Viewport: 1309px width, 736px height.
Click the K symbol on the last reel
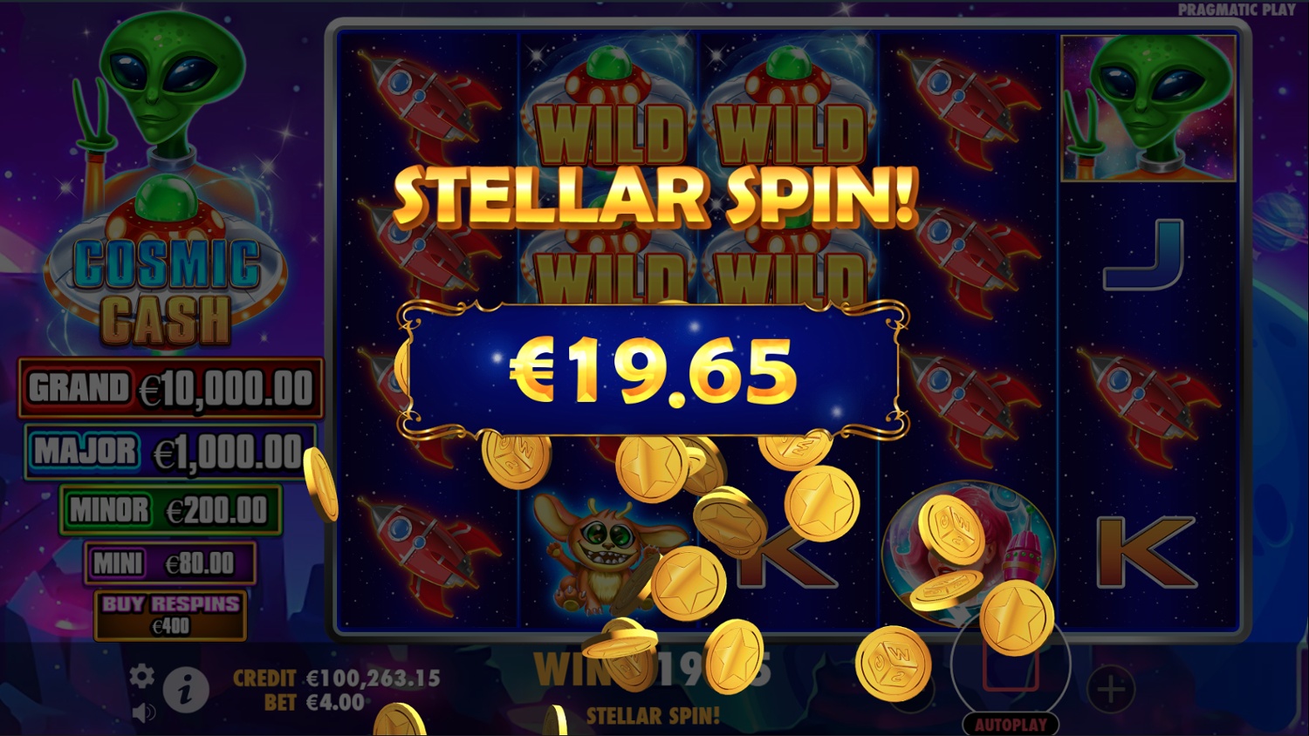[x=1146, y=552]
